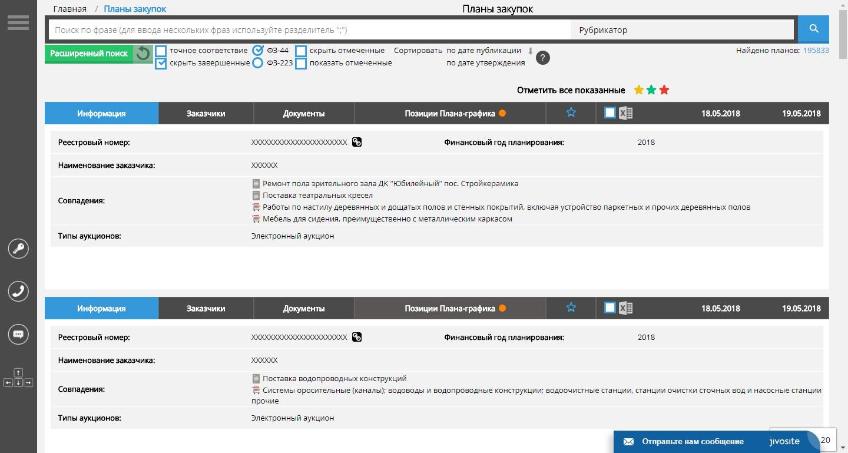Open the Рубрикатор selector
The height and width of the screenshot is (453, 848).
tap(681, 29)
